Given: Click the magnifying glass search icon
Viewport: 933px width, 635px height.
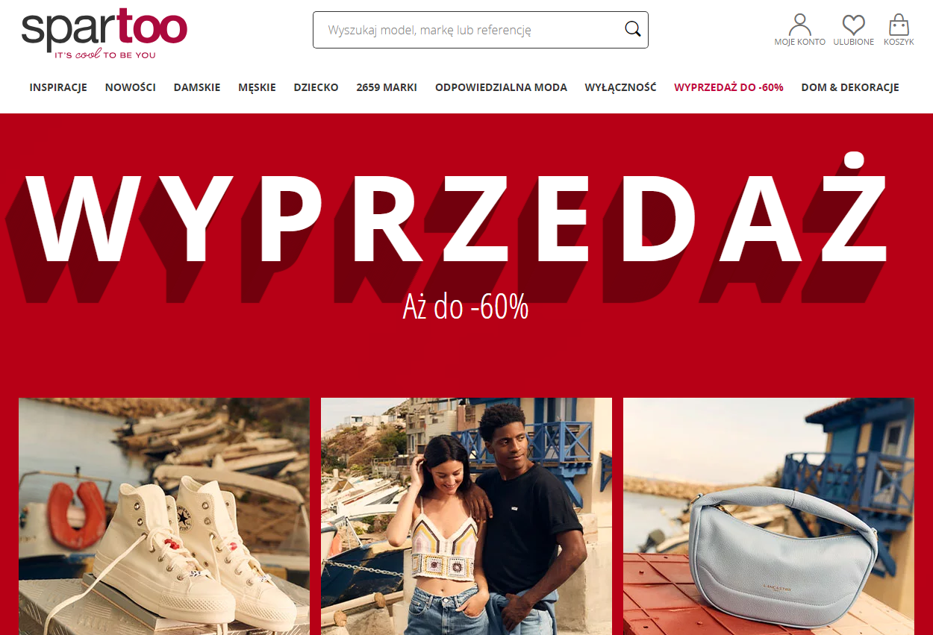Looking at the screenshot, I should point(632,30).
